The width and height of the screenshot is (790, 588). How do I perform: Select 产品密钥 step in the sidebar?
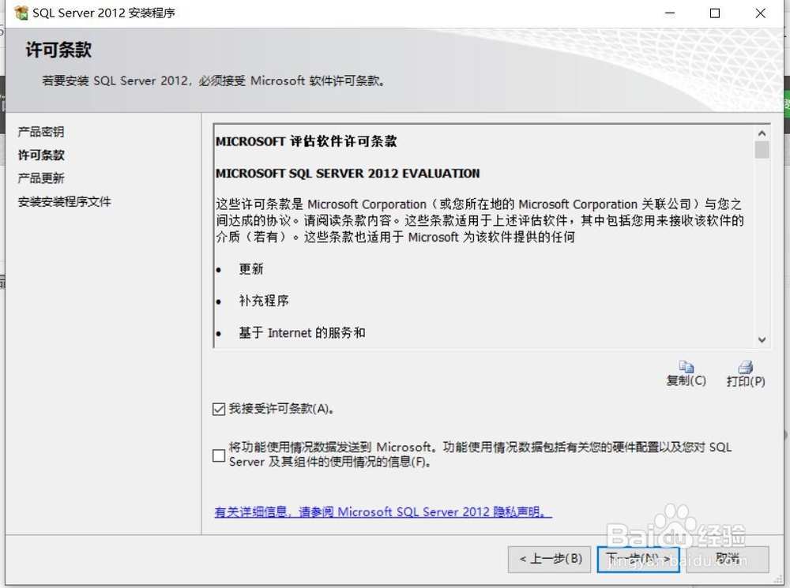pos(41,132)
